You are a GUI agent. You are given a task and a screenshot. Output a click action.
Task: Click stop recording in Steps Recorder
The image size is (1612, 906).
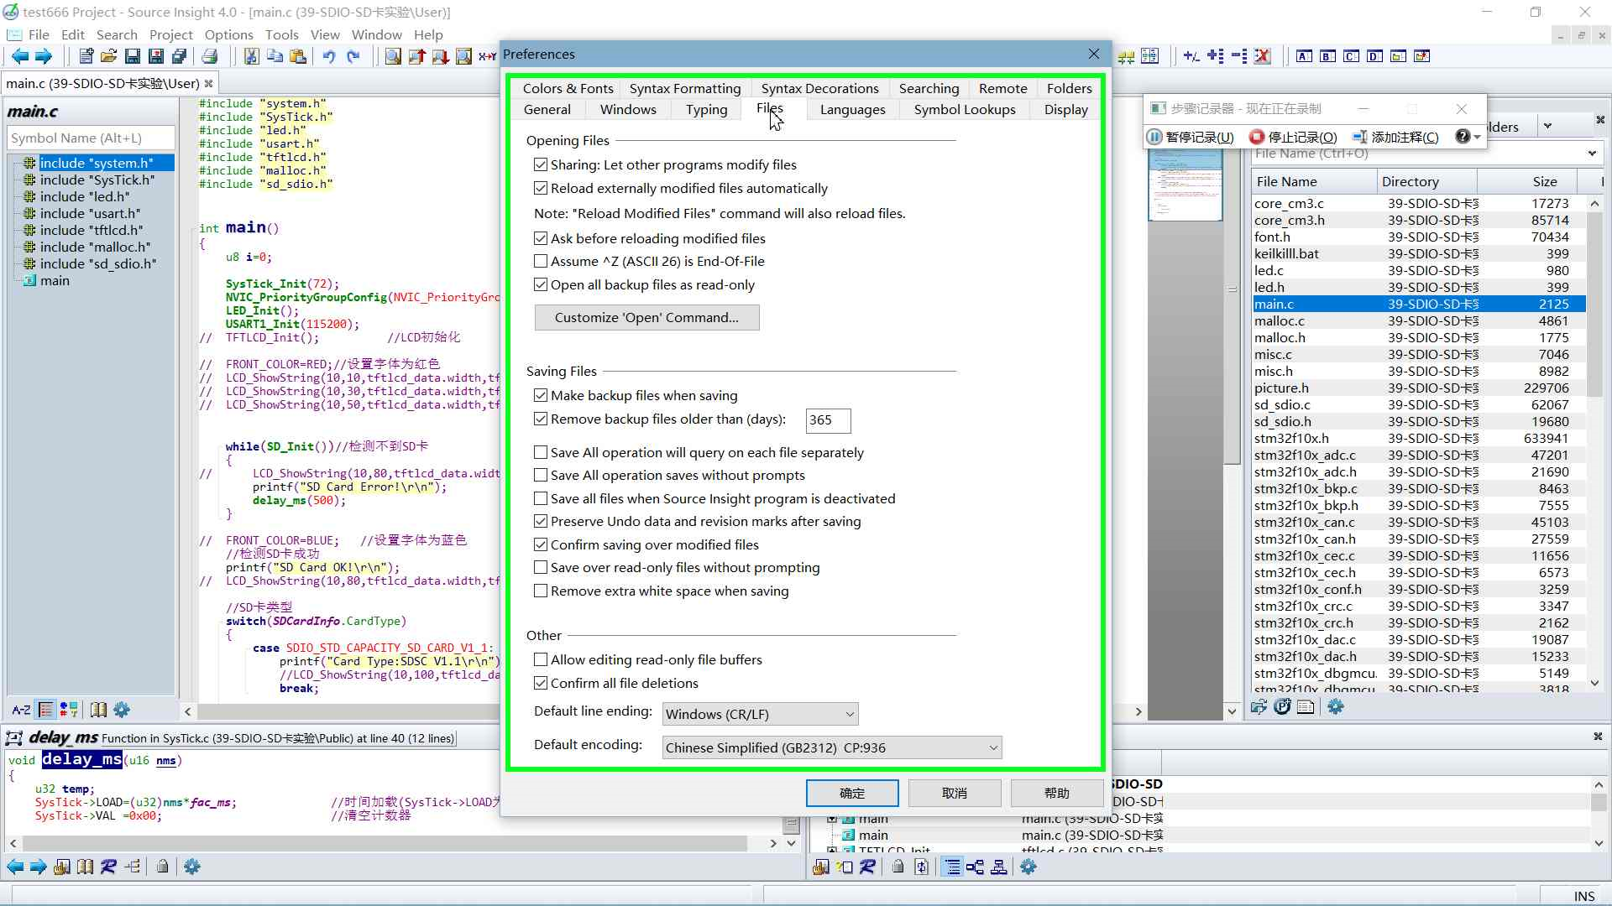pos(1293,137)
